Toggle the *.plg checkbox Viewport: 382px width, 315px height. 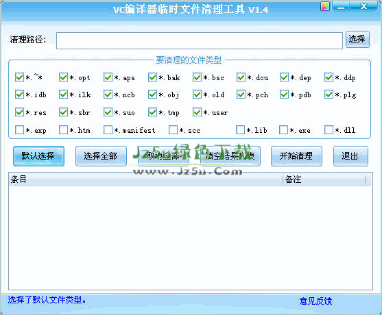click(x=329, y=94)
